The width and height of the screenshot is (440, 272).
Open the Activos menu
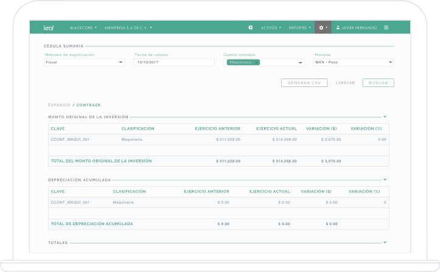pos(271,27)
